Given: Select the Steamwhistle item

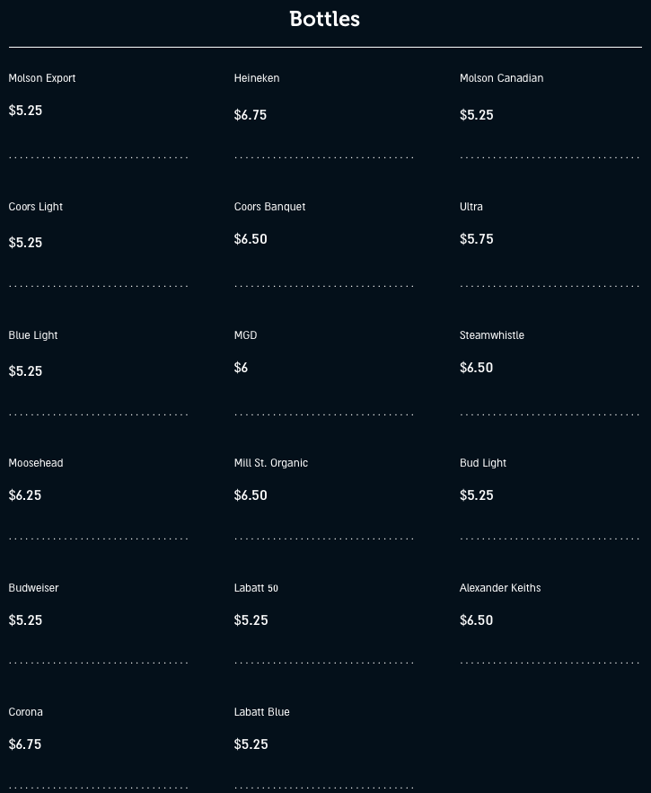Looking at the screenshot, I should [x=492, y=335].
